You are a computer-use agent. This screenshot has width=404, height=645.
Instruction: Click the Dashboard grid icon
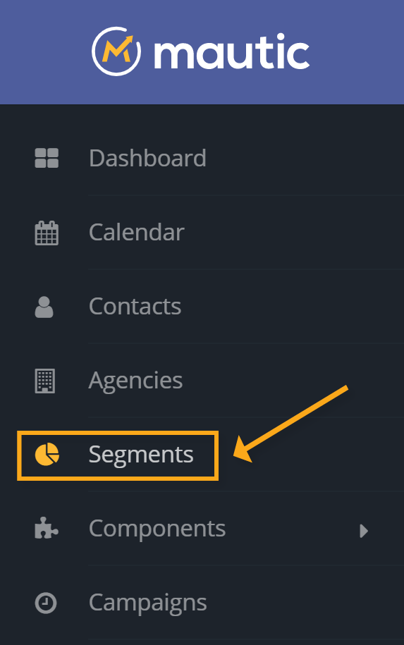coord(47,158)
